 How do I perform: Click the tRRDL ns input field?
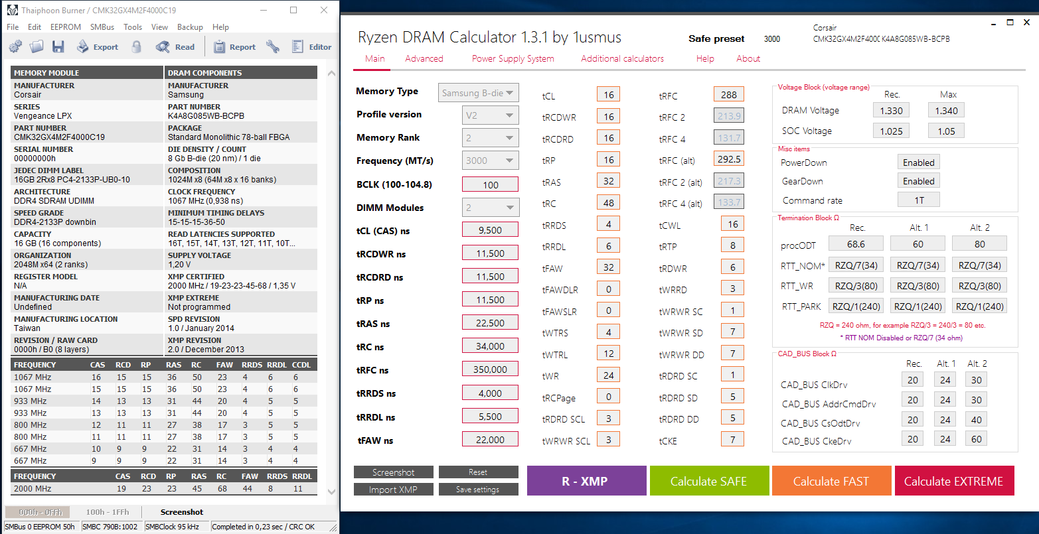tap(491, 417)
